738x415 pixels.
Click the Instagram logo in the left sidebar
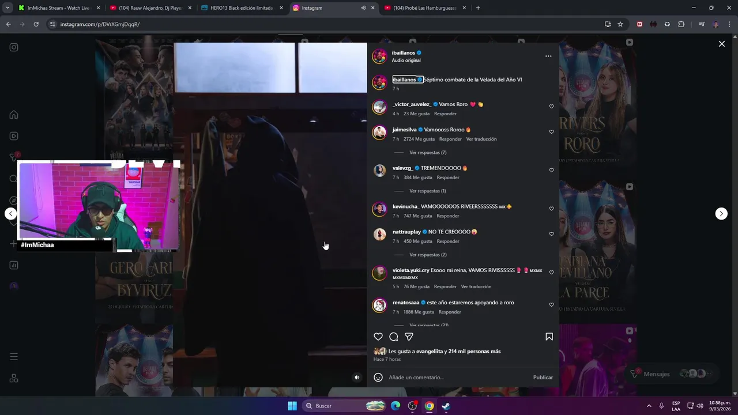14,47
